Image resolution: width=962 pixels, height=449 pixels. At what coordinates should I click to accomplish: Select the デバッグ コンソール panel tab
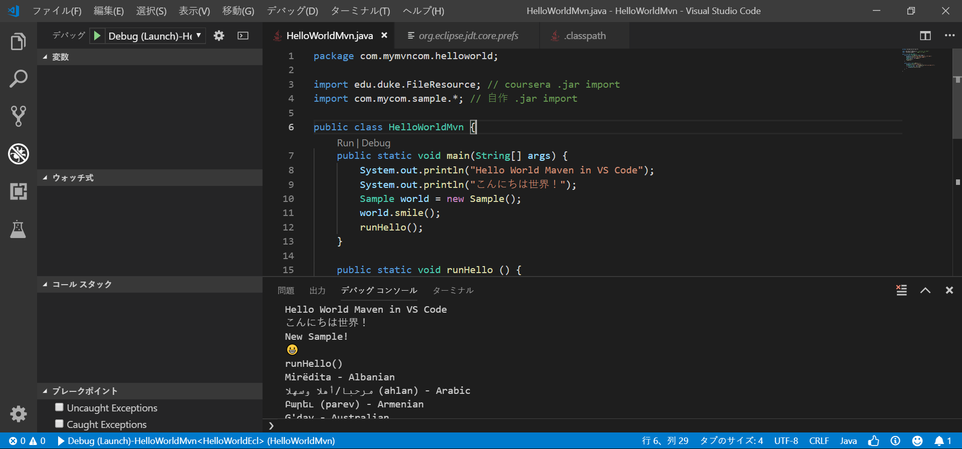click(379, 291)
